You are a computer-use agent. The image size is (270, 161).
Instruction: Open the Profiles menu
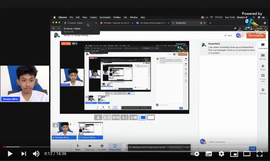tap(117, 17)
